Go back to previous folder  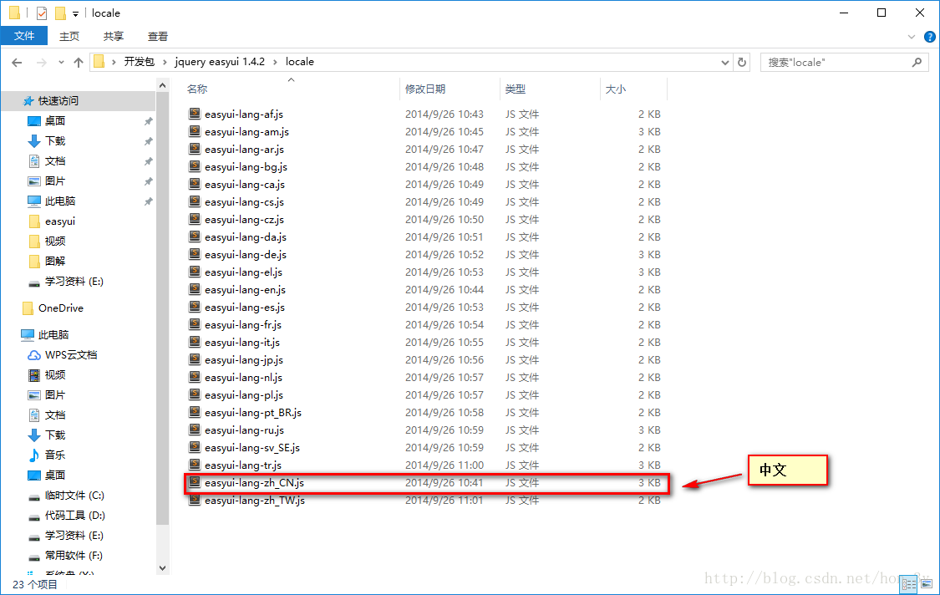tap(17, 63)
